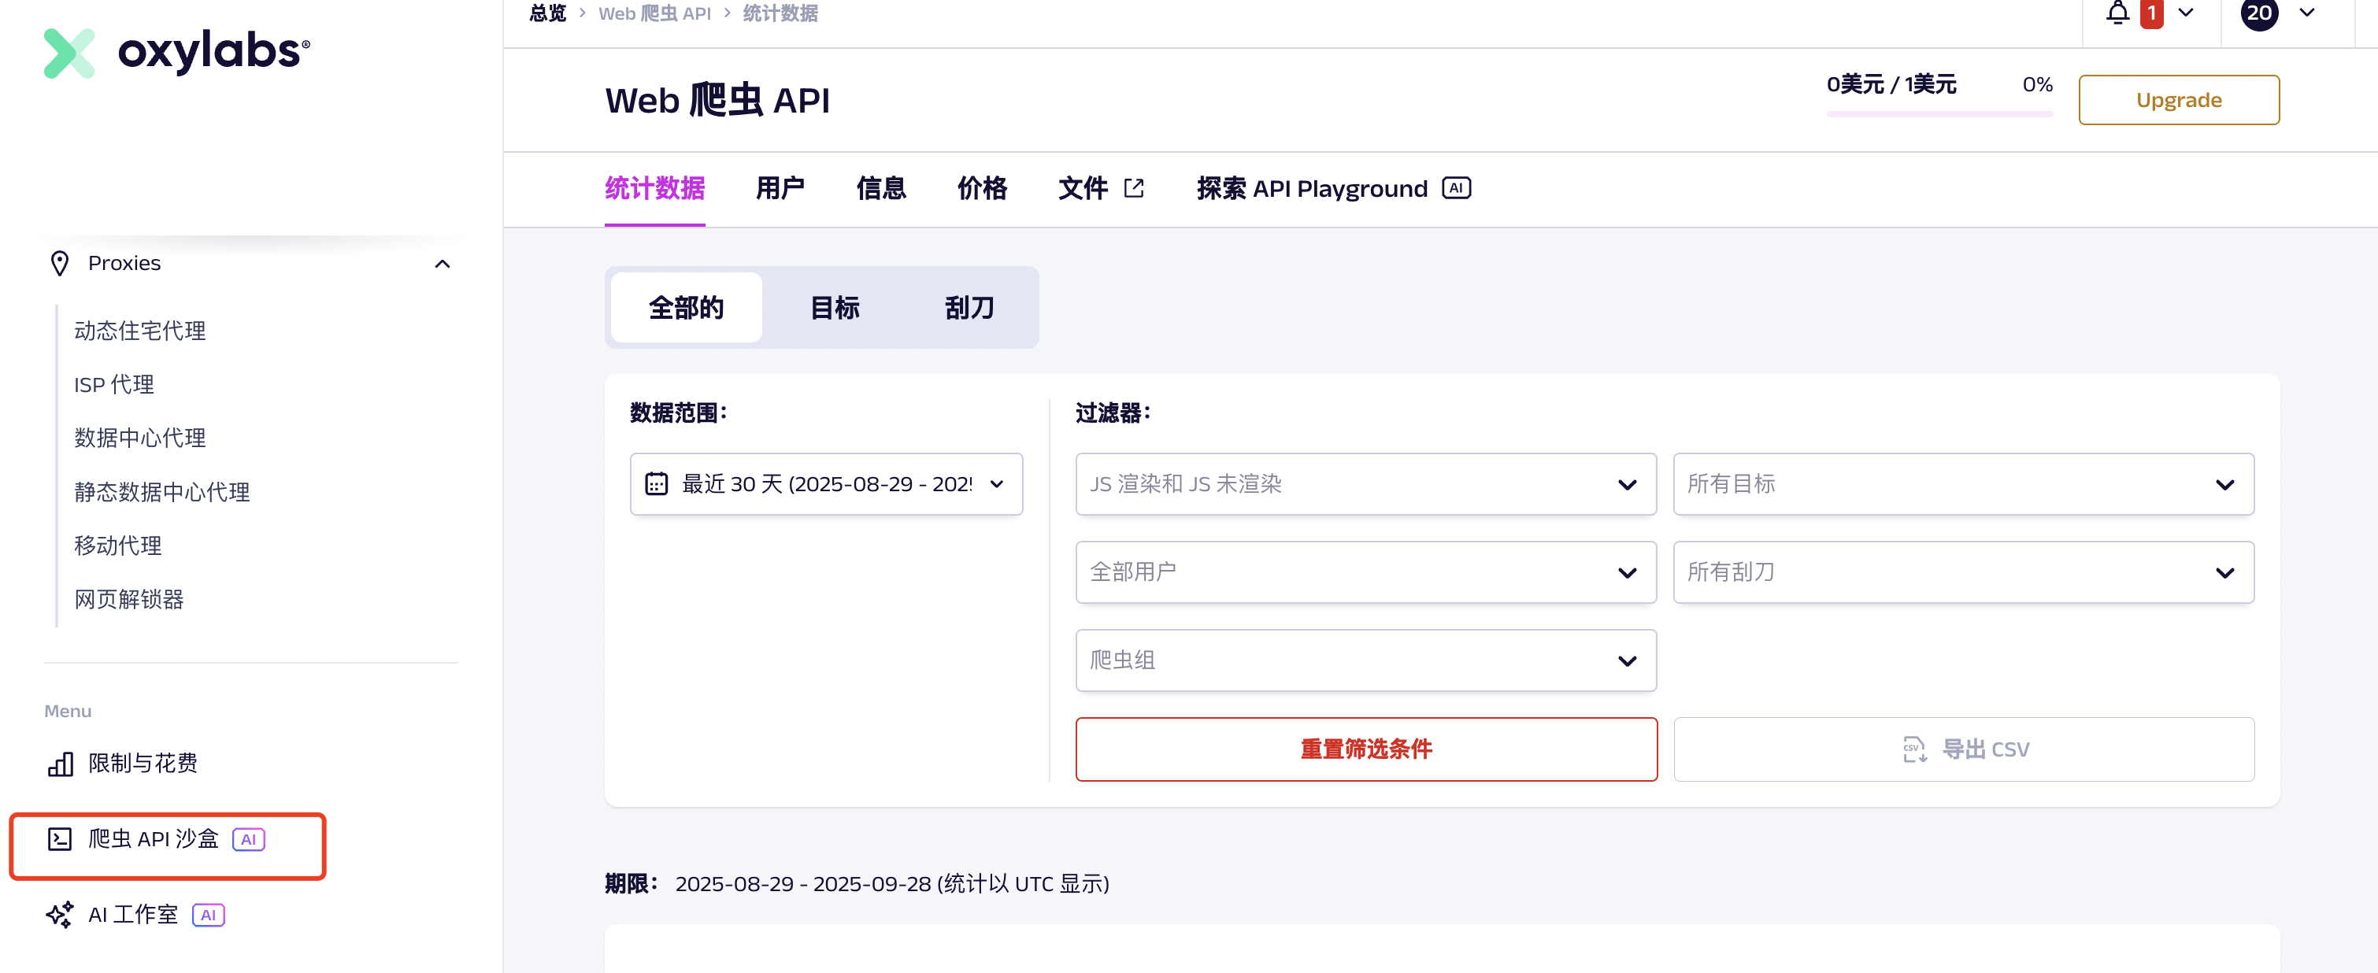2378x973 pixels.
Task: Click the usage progress bar under 0美元
Action: coord(1939,113)
